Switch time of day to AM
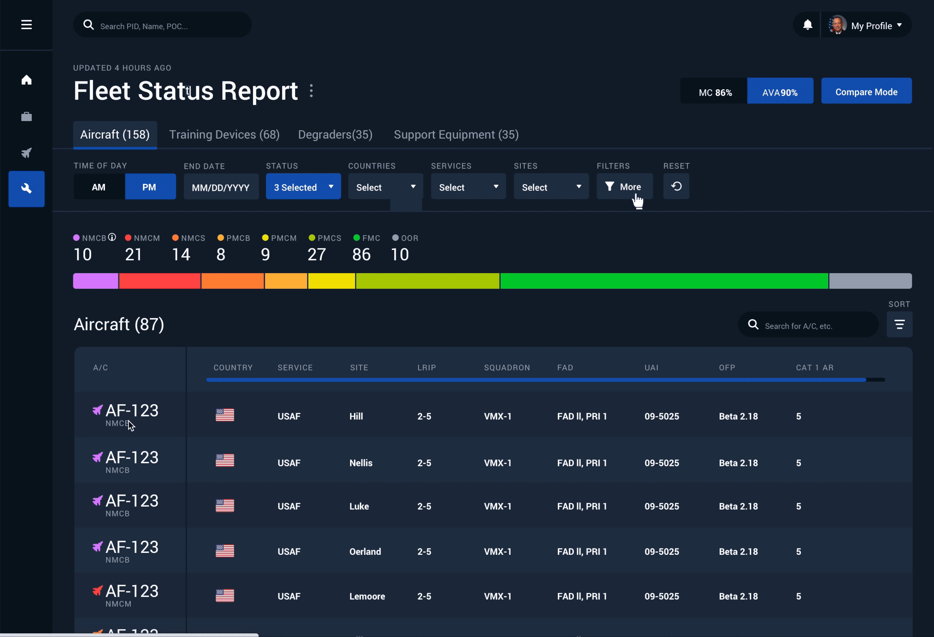Image resolution: width=934 pixels, height=637 pixels. tap(99, 187)
